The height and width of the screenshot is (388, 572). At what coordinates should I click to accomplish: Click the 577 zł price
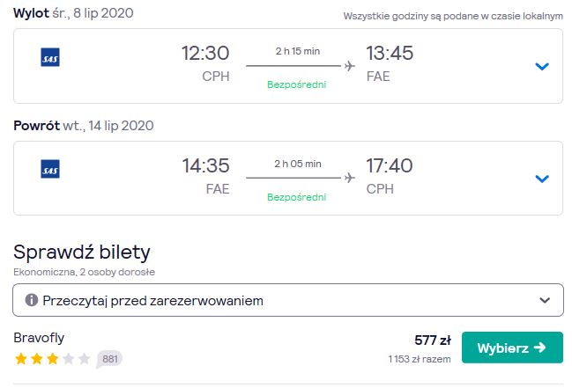point(433,340)
